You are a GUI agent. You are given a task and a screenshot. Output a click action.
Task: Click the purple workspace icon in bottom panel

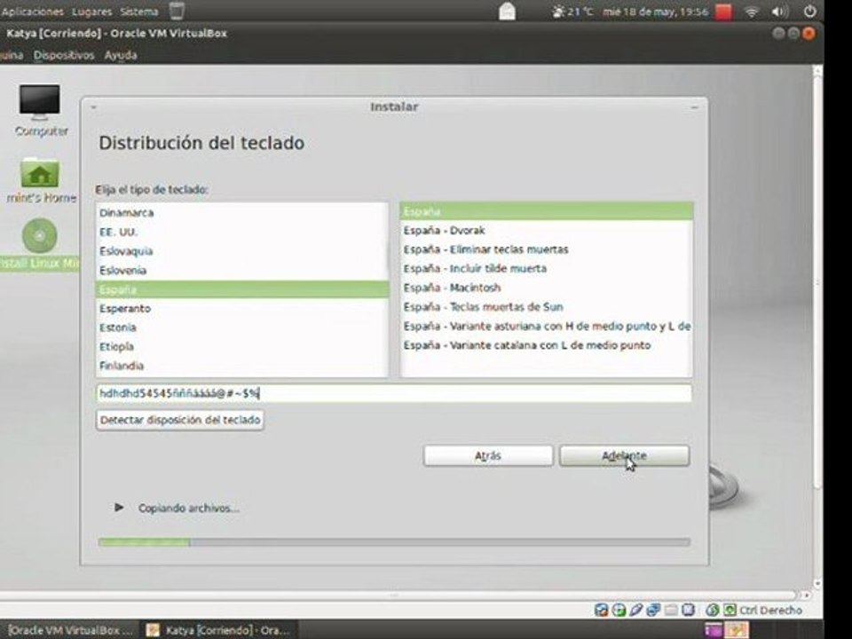click(714, 630)
